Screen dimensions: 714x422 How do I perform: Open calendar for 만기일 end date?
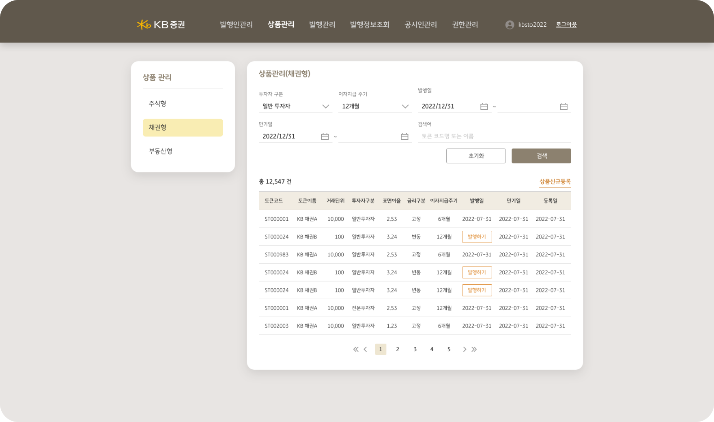[x=404, y=136]
